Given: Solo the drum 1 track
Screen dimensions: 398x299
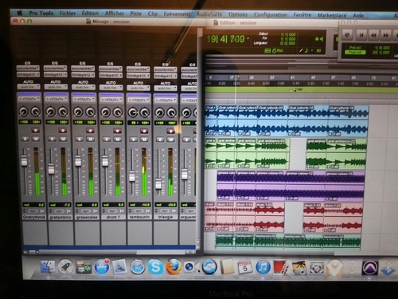Looking at the screenshot, I should coord(107,140).
